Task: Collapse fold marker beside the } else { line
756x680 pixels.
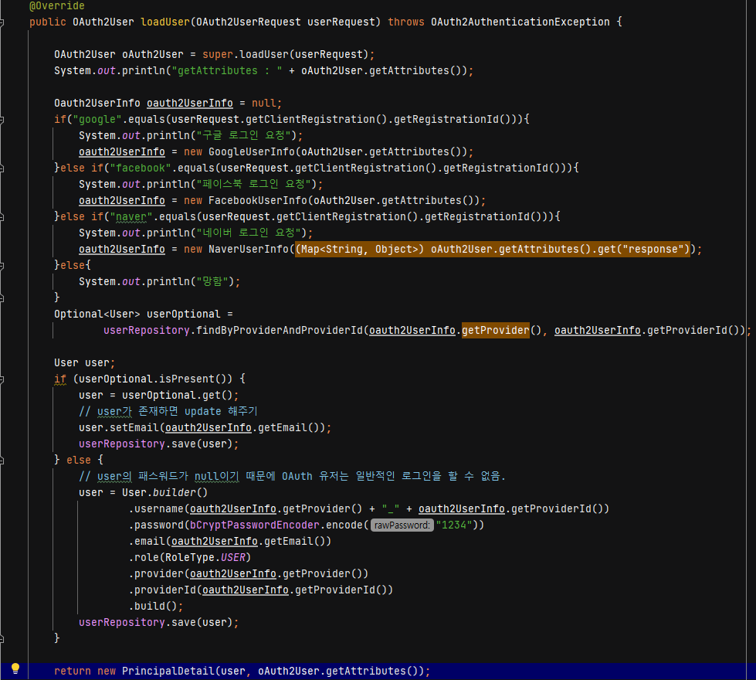Action: pyautogui.click(x=2, y=461)
